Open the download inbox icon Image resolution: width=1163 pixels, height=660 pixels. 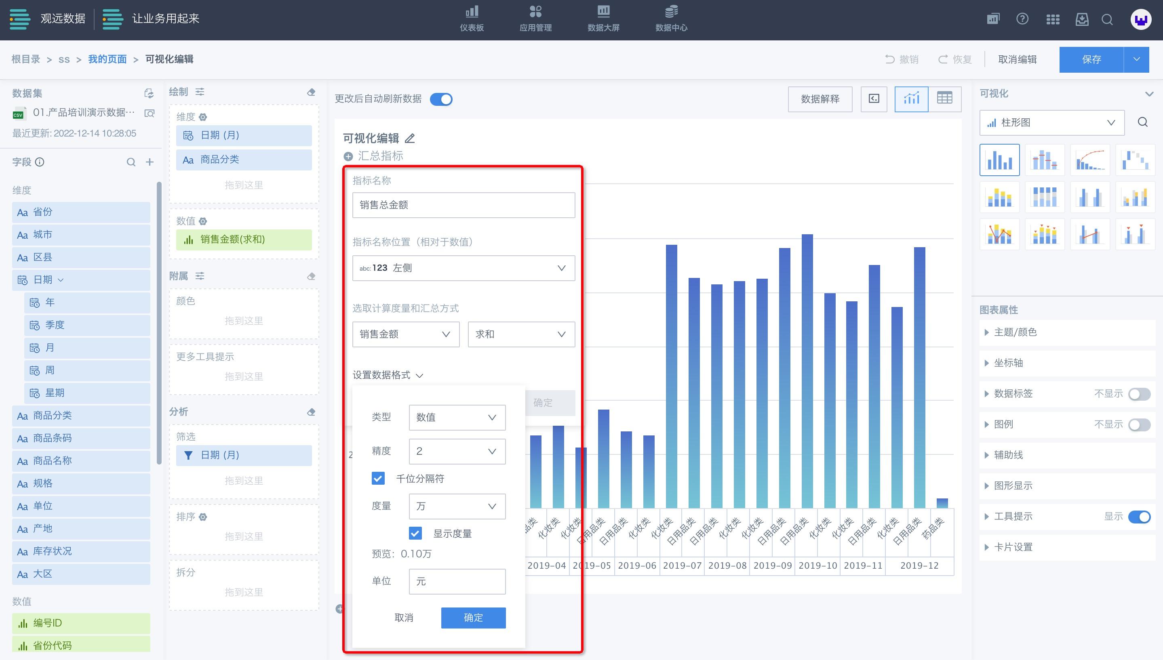[x=1082, y=19]
